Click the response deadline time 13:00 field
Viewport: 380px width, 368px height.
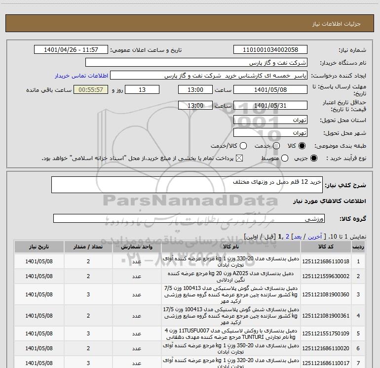195,89
